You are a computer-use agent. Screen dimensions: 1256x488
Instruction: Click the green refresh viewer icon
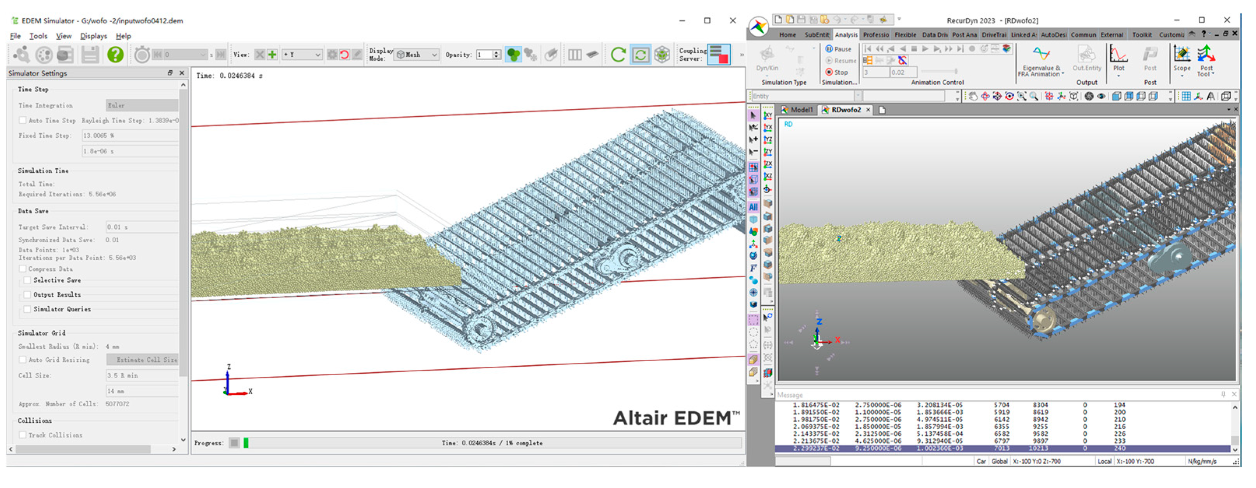[x=618, y=54]
